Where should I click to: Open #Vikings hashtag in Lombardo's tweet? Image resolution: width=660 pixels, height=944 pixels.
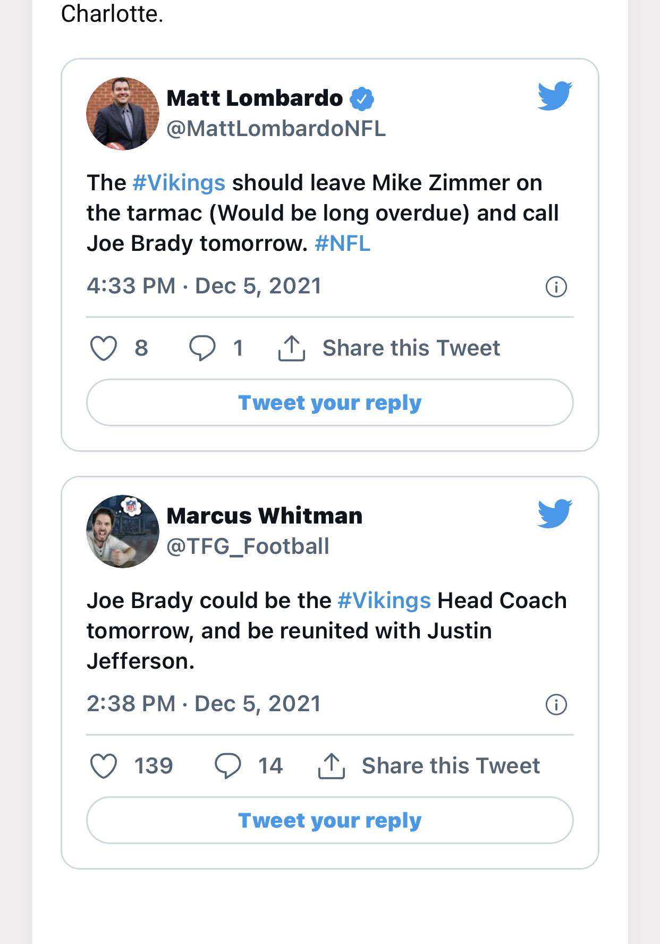click(x=179, y=183)
